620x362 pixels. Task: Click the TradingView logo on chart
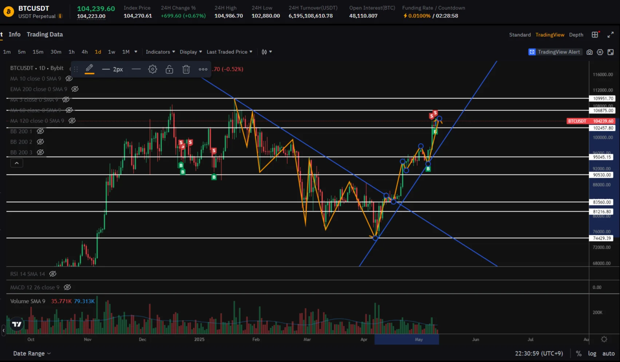[17, 324]
